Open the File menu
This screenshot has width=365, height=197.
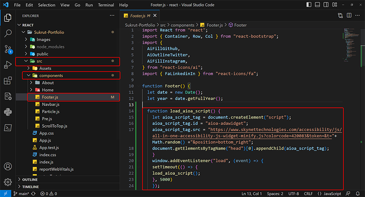[17, 5]
